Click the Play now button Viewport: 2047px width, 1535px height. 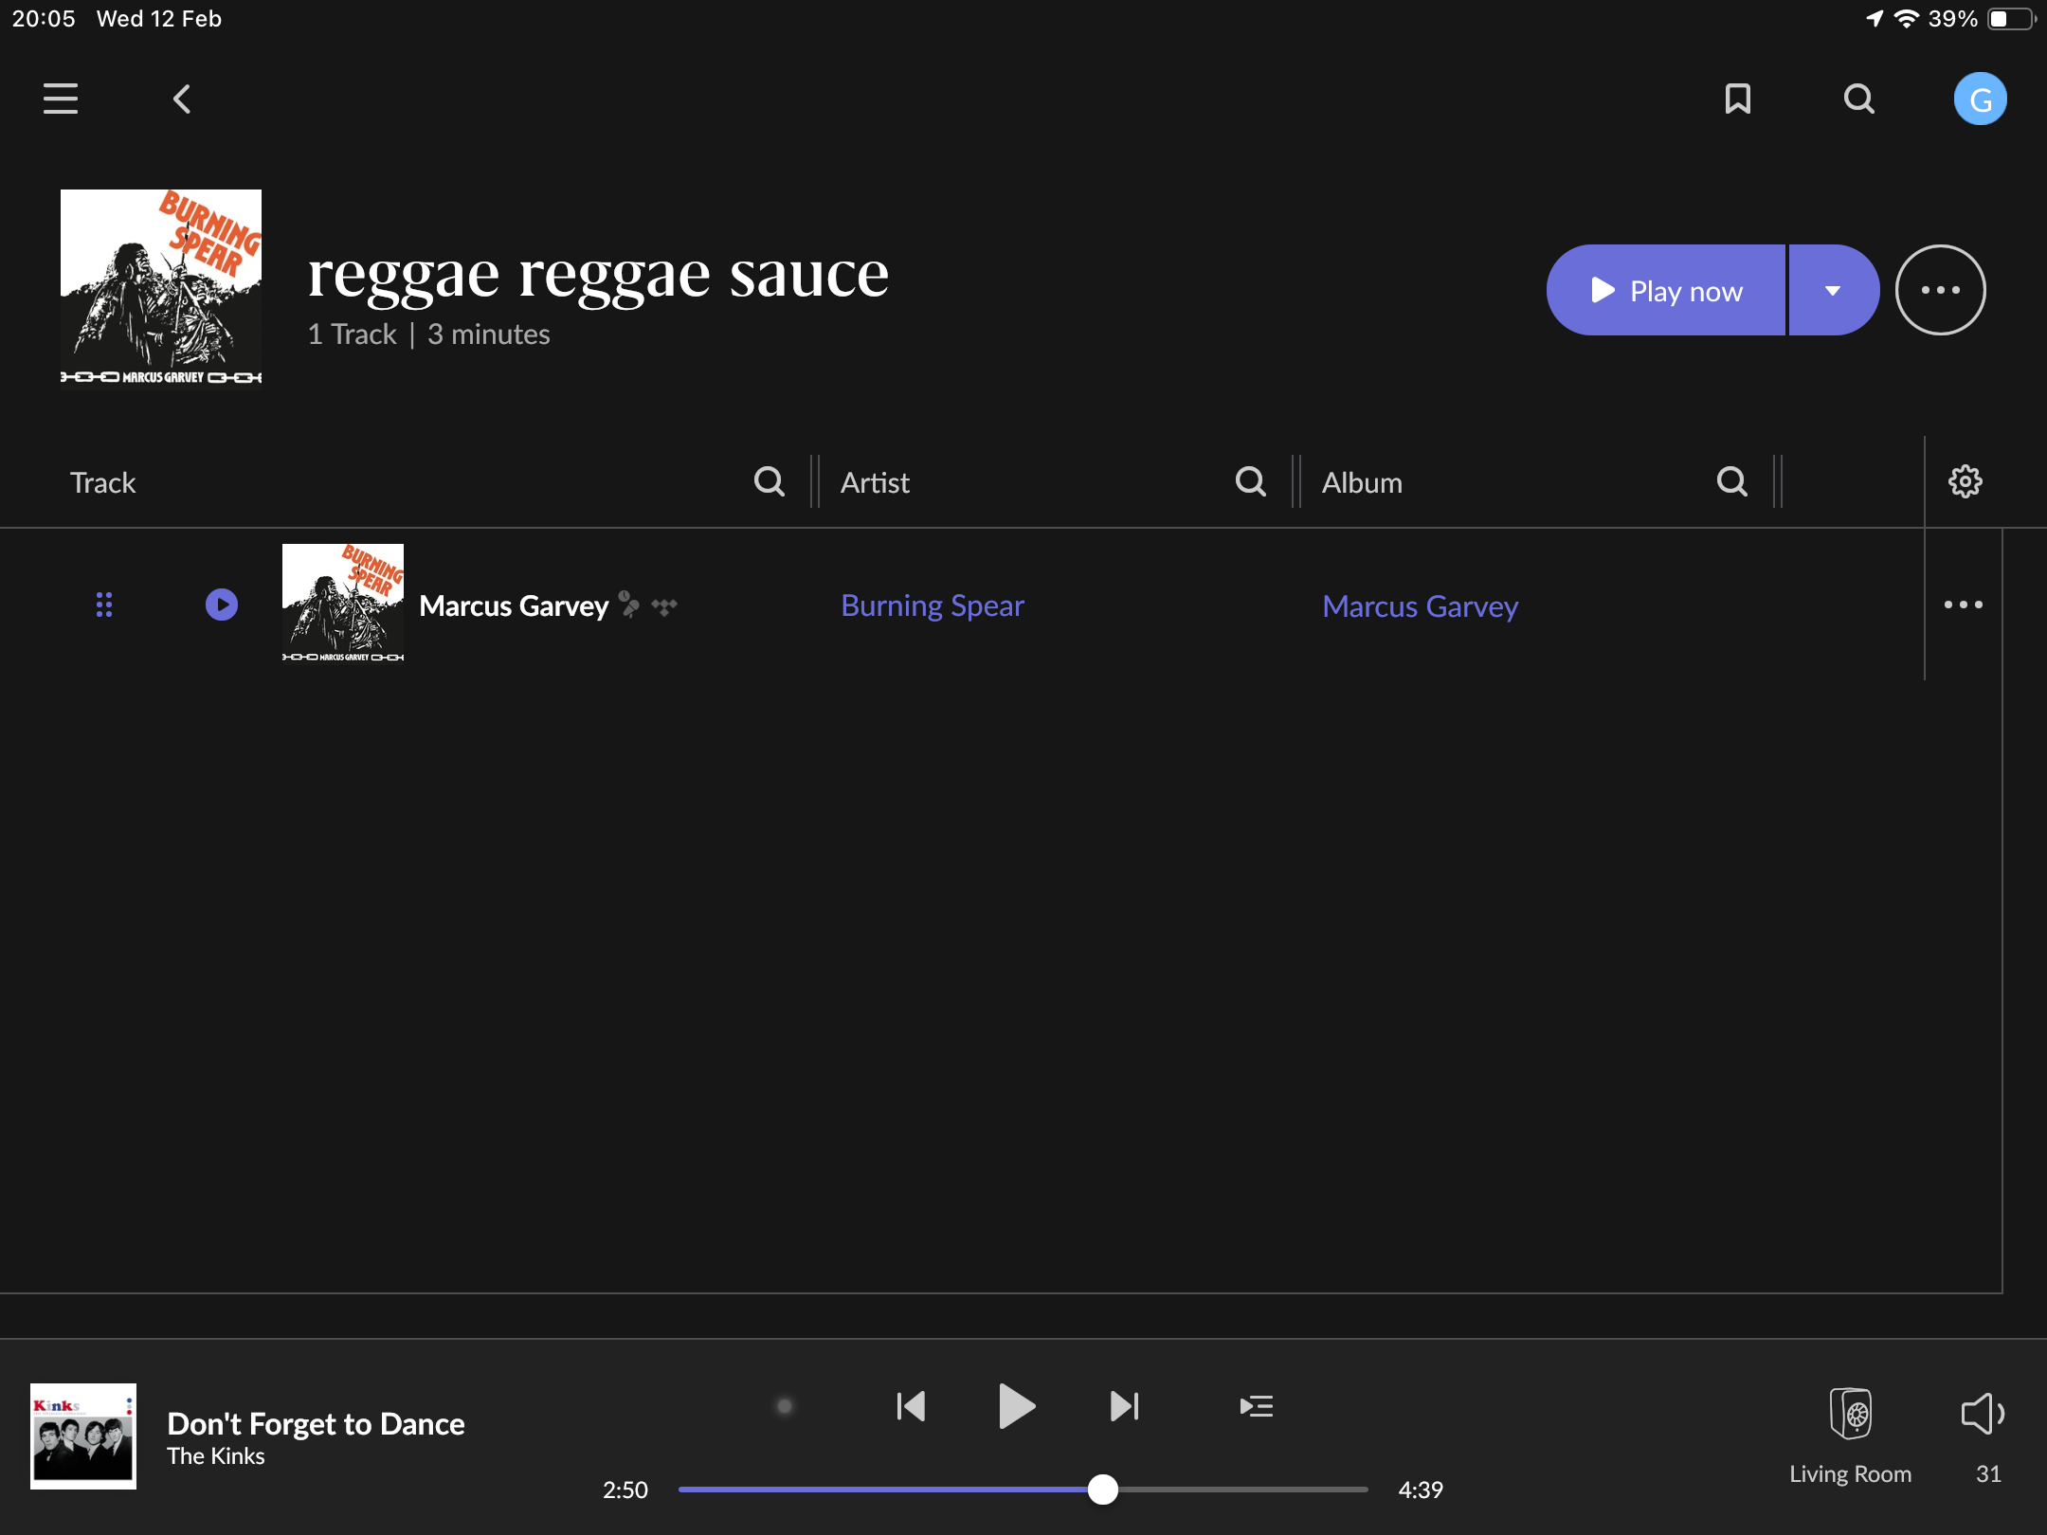click(1666, 290)
